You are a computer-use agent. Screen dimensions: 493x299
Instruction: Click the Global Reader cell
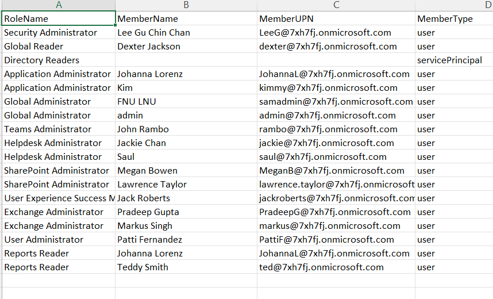pyautogui.click(x=59, y=46)
